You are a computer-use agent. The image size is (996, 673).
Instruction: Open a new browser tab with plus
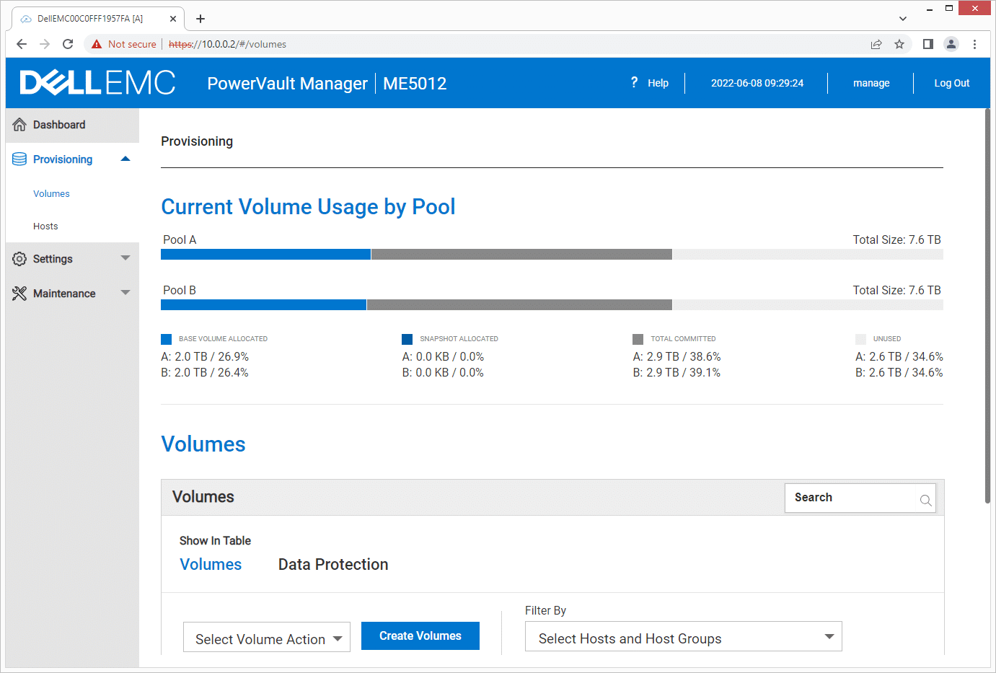click(x=200, y=19)
